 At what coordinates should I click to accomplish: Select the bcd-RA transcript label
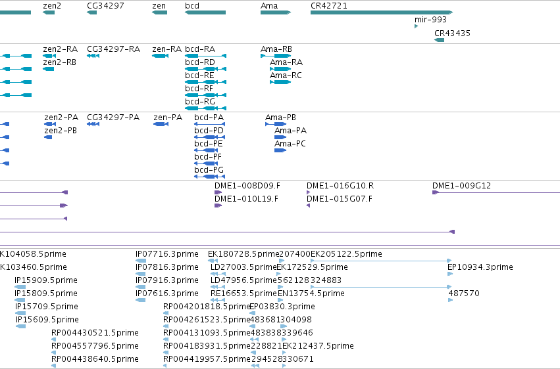(200, 49)
